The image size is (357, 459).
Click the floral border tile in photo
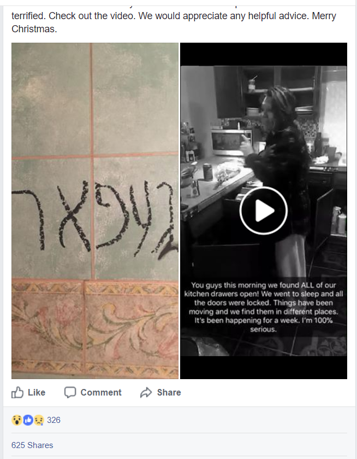pyautogui.click(x=95, y=329)
